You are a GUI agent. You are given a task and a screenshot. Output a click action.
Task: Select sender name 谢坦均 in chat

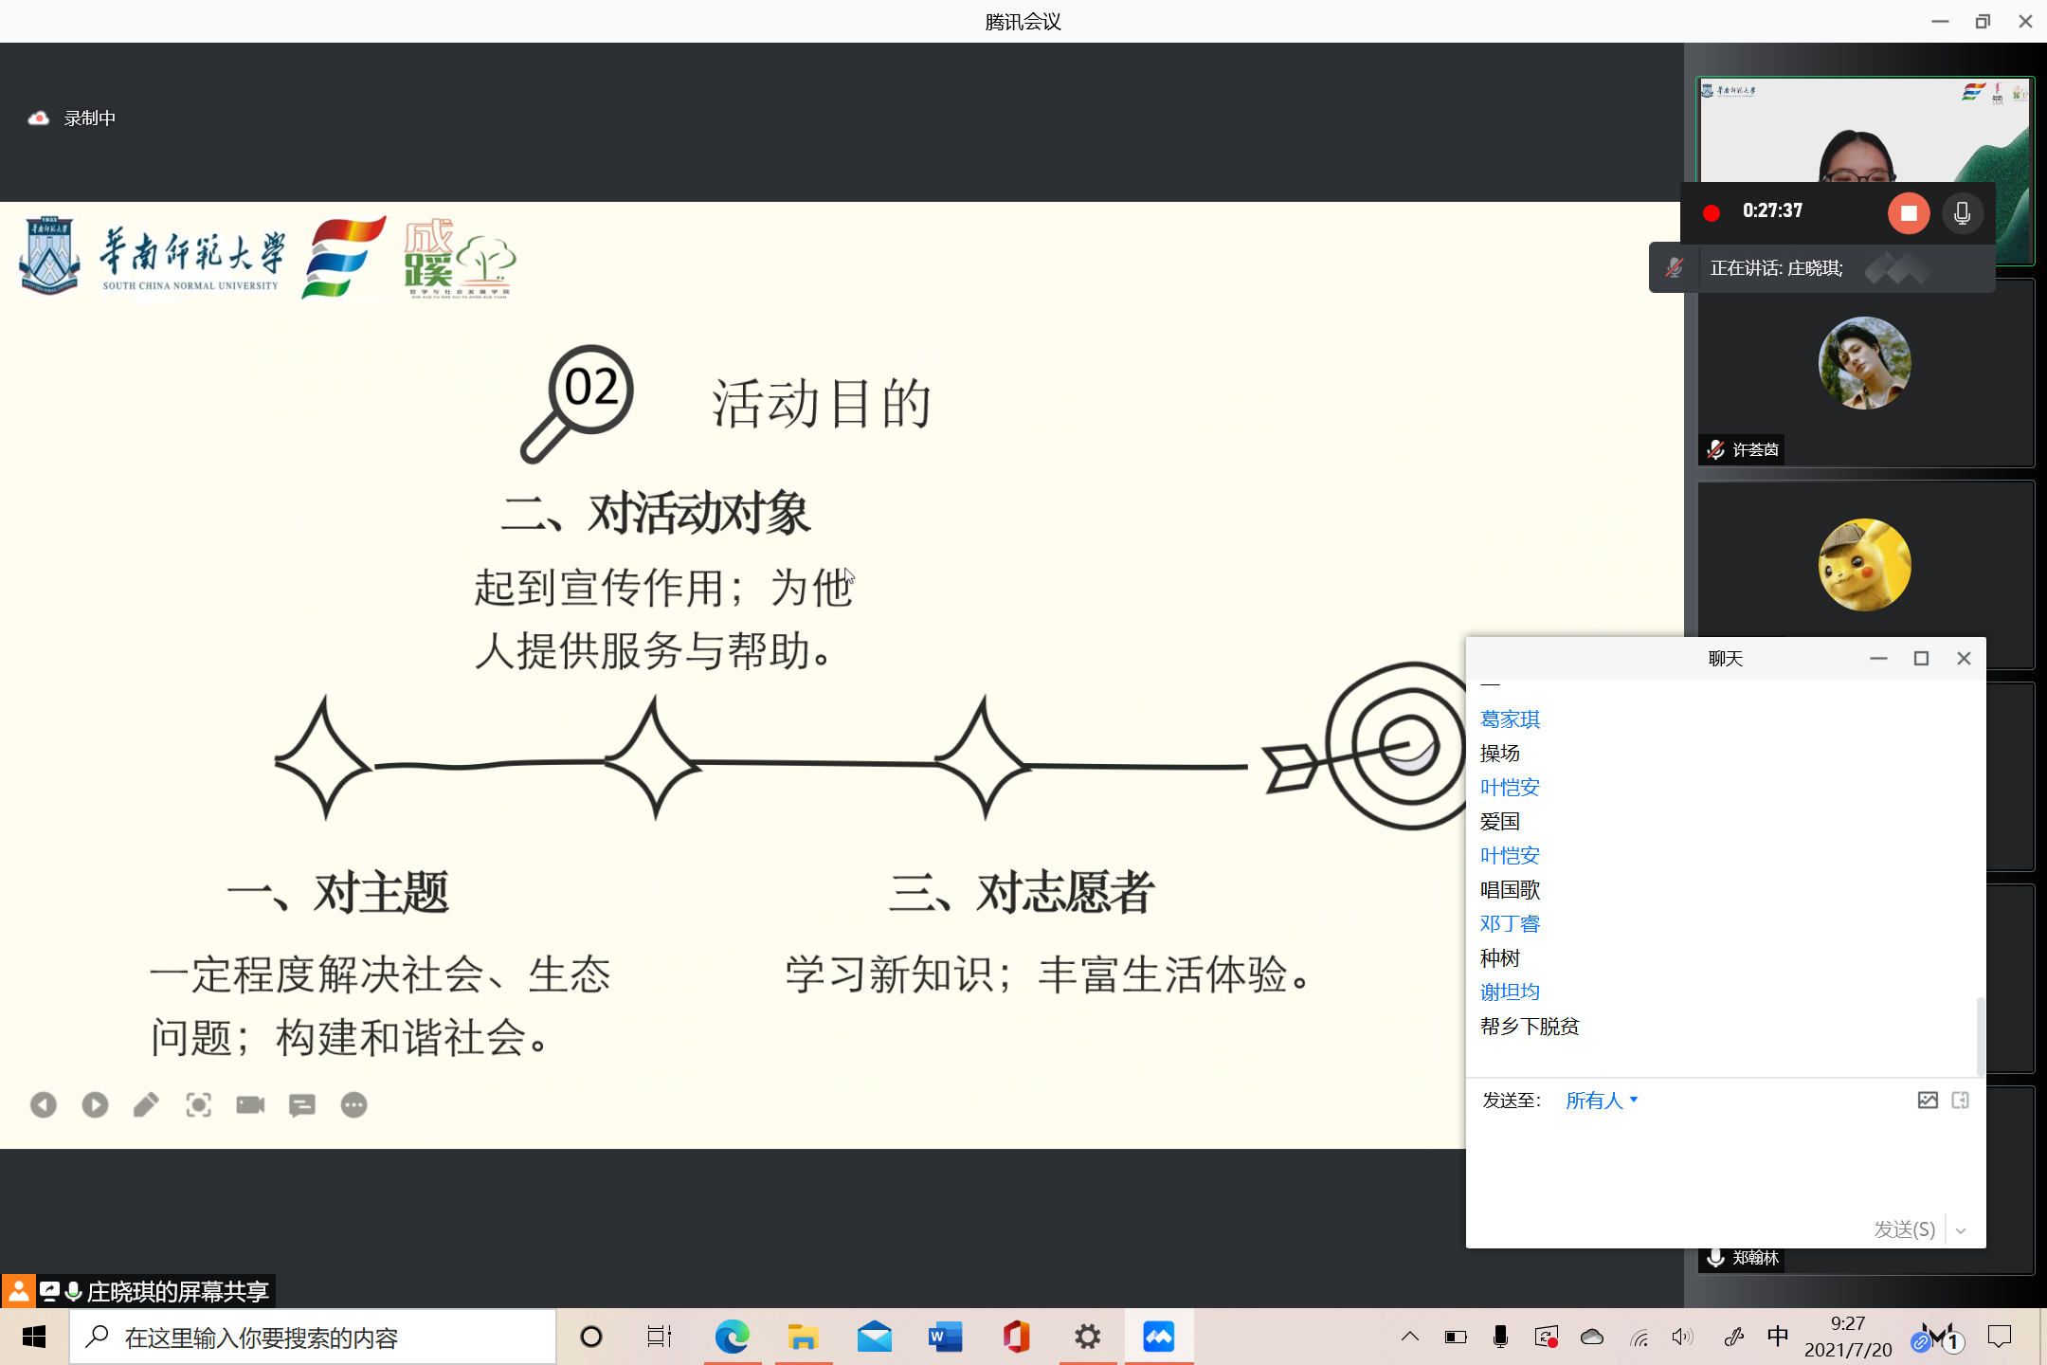[x=1510, y=992]
